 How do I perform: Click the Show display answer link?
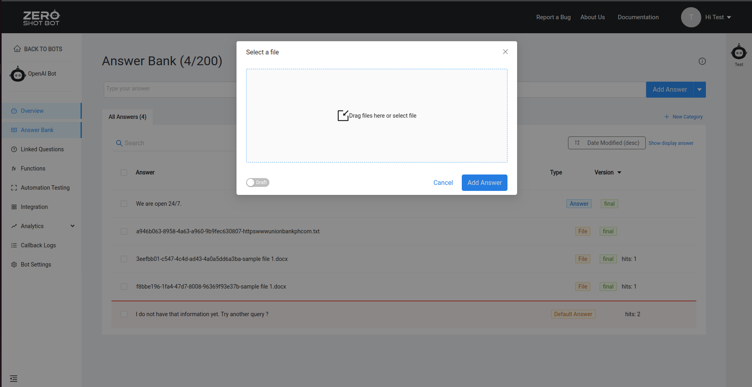tap(671, 143)
